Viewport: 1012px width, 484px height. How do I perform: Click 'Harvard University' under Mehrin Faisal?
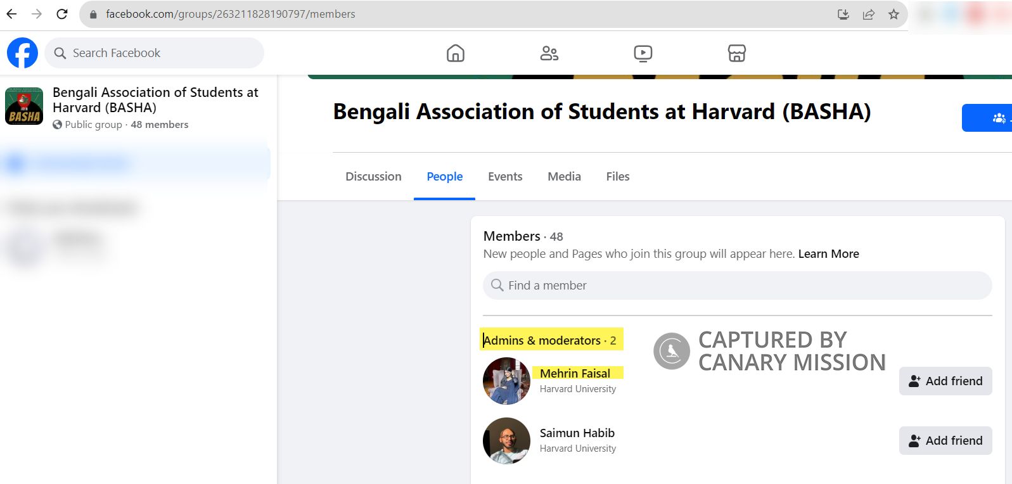pyautogui.click(x=578, y=389)
